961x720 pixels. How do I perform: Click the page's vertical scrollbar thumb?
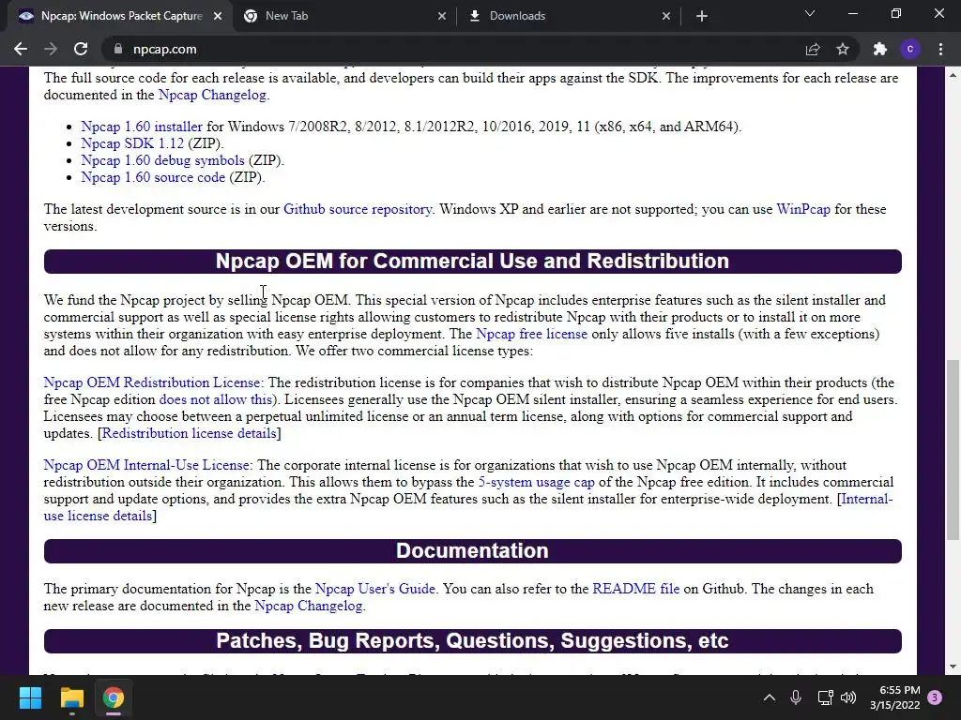953,450
